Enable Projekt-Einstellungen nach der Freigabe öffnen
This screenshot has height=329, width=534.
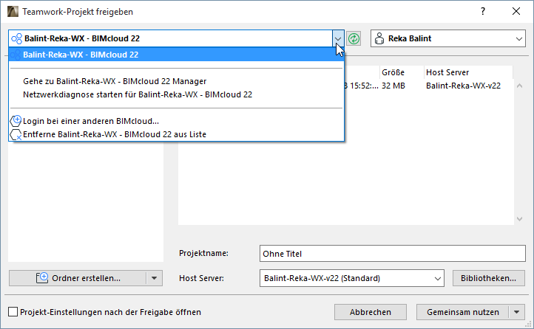coord(13,312)
